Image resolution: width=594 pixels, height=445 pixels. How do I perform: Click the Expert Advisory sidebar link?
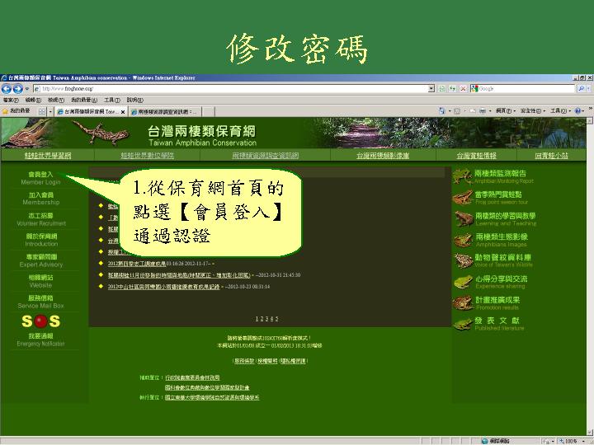[x=41, y=260]
